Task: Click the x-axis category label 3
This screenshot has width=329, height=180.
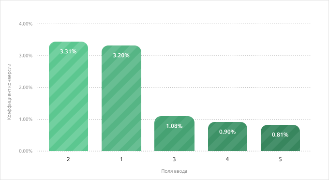Action: pos(174,160)
